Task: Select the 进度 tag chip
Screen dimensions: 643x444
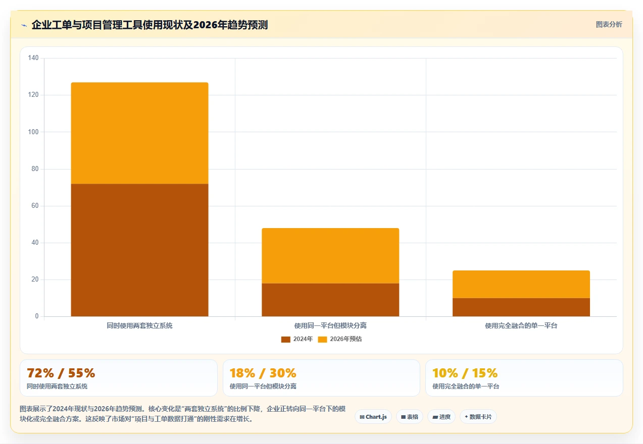Action: (x=441, y=417)
